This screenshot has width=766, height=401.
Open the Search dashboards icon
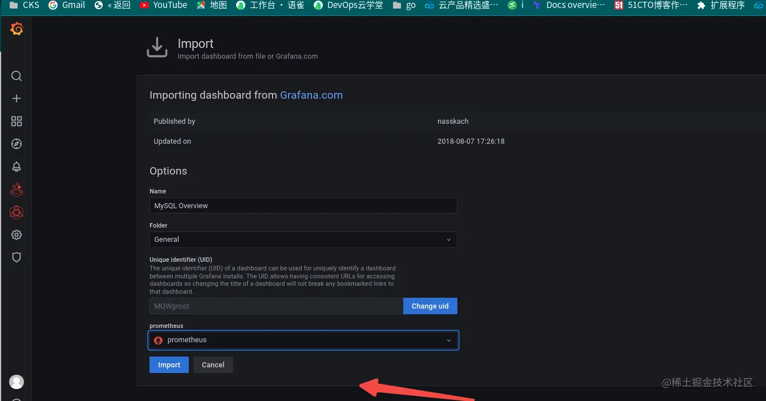tap(17, 76)
